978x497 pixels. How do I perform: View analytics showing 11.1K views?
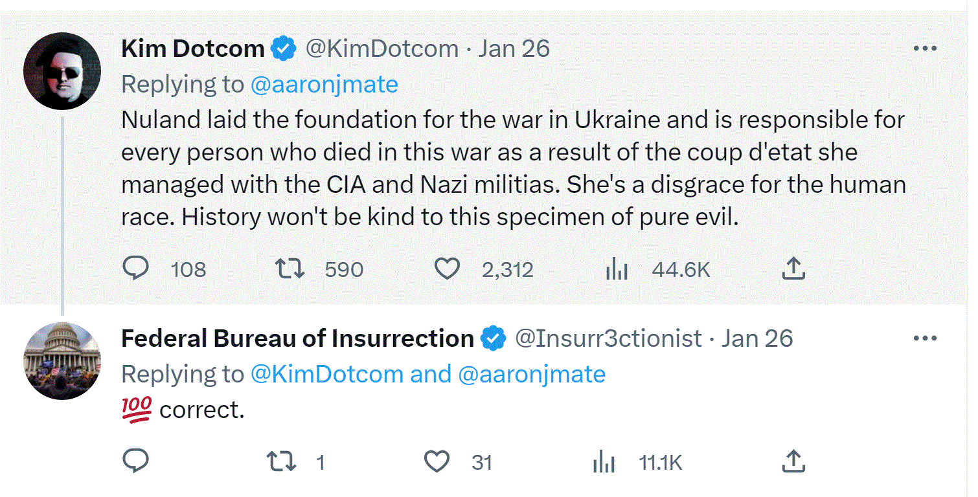point(604,461)
